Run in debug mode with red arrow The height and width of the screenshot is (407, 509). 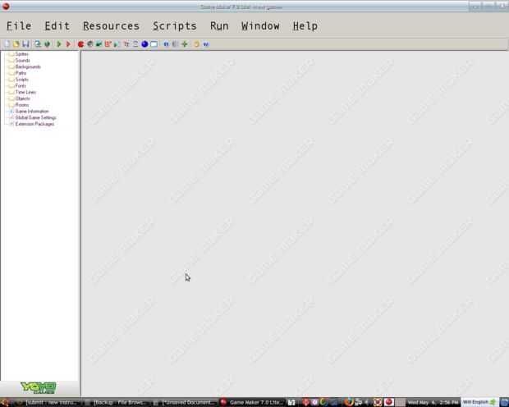[x=68, y=43]
